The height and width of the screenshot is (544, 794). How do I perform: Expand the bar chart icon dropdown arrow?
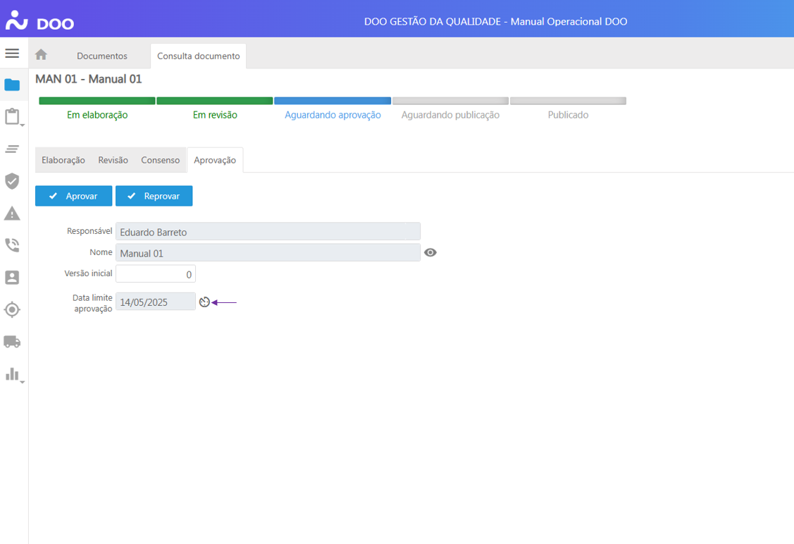(x=23, y=383)
